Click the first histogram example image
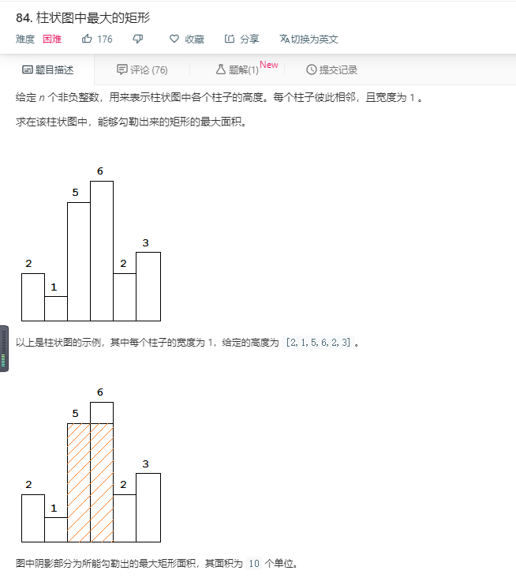This screenshot has height=578, width=516. pos(91,244)
